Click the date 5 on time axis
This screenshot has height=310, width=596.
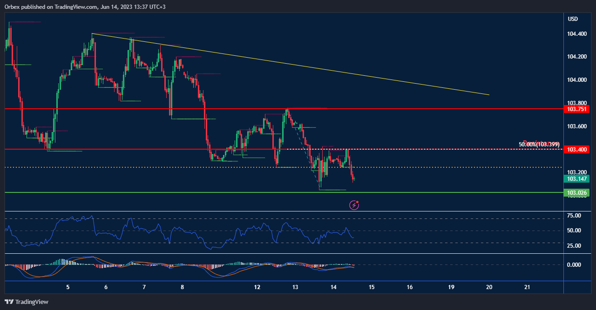coord(68,287)
